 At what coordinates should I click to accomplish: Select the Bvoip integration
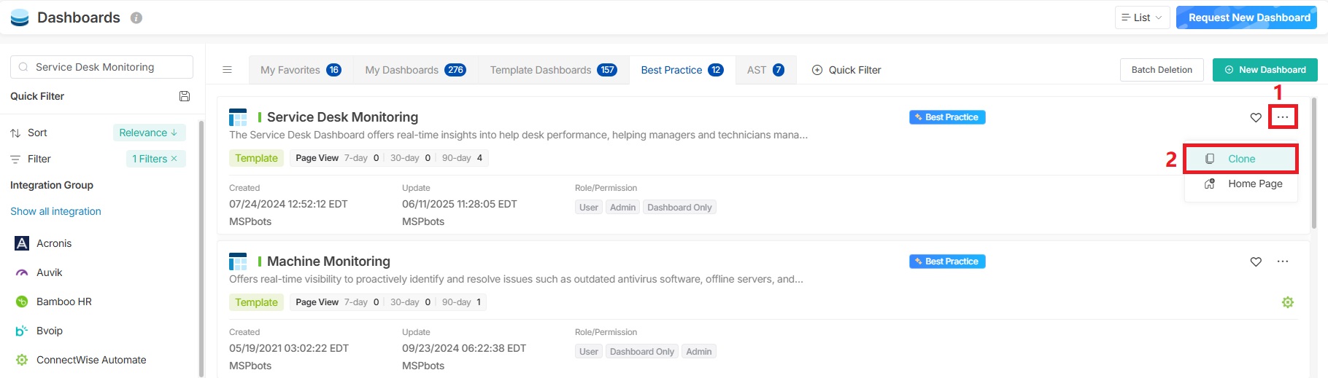(x=49, y=331)
